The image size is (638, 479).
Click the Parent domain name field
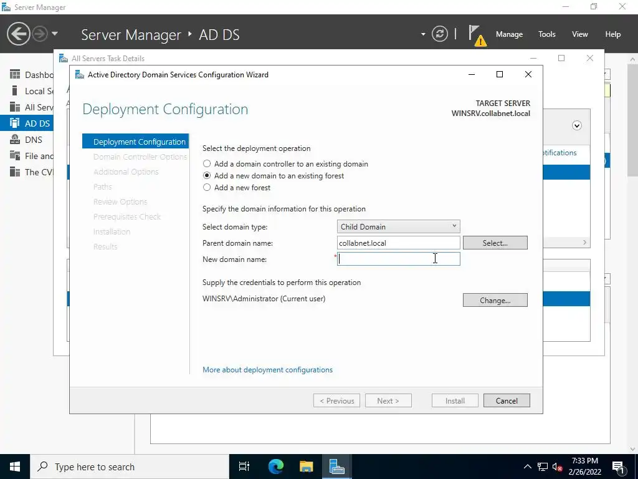(x=398, y=243)
